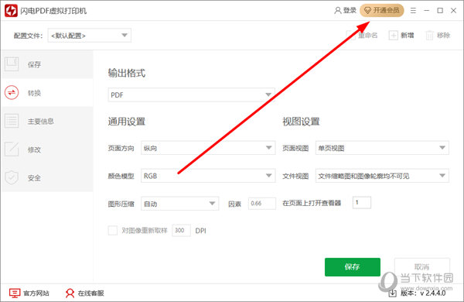Enable the 对图像重新取样 checkbox

(113, 230)
